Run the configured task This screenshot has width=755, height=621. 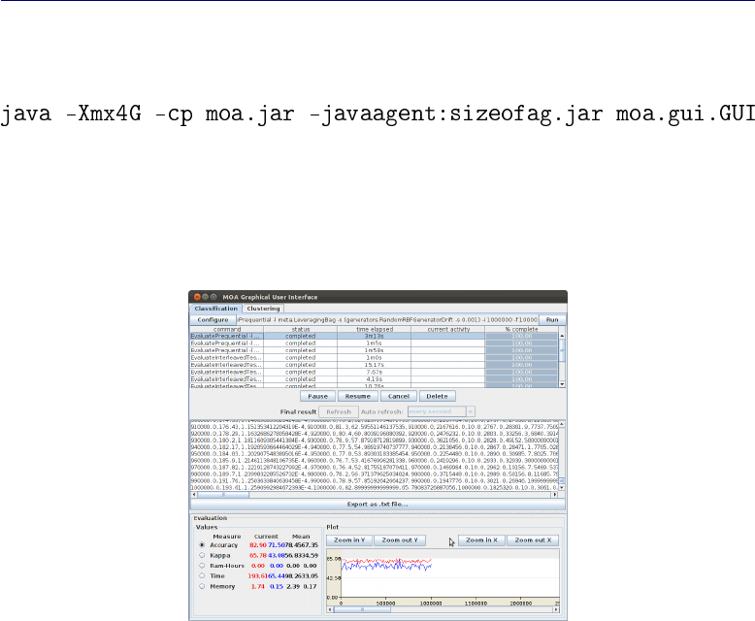552,319
